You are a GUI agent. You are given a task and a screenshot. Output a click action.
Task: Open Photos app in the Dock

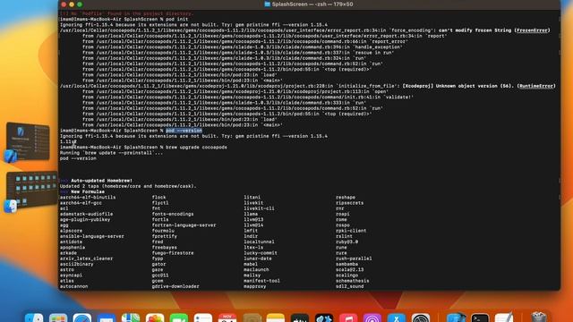pyautogui.click(x=155, y=317)
